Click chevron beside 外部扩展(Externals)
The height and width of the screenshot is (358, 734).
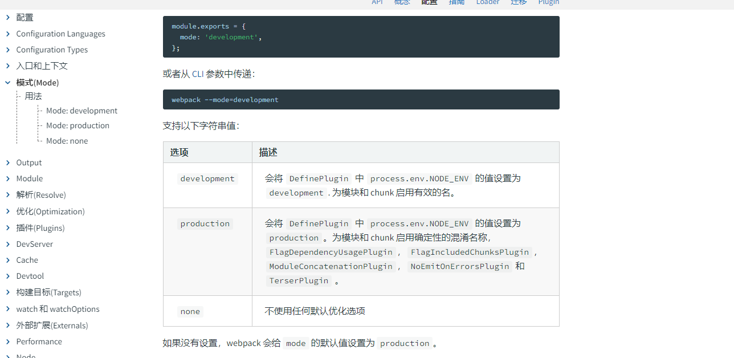[8, 326]
